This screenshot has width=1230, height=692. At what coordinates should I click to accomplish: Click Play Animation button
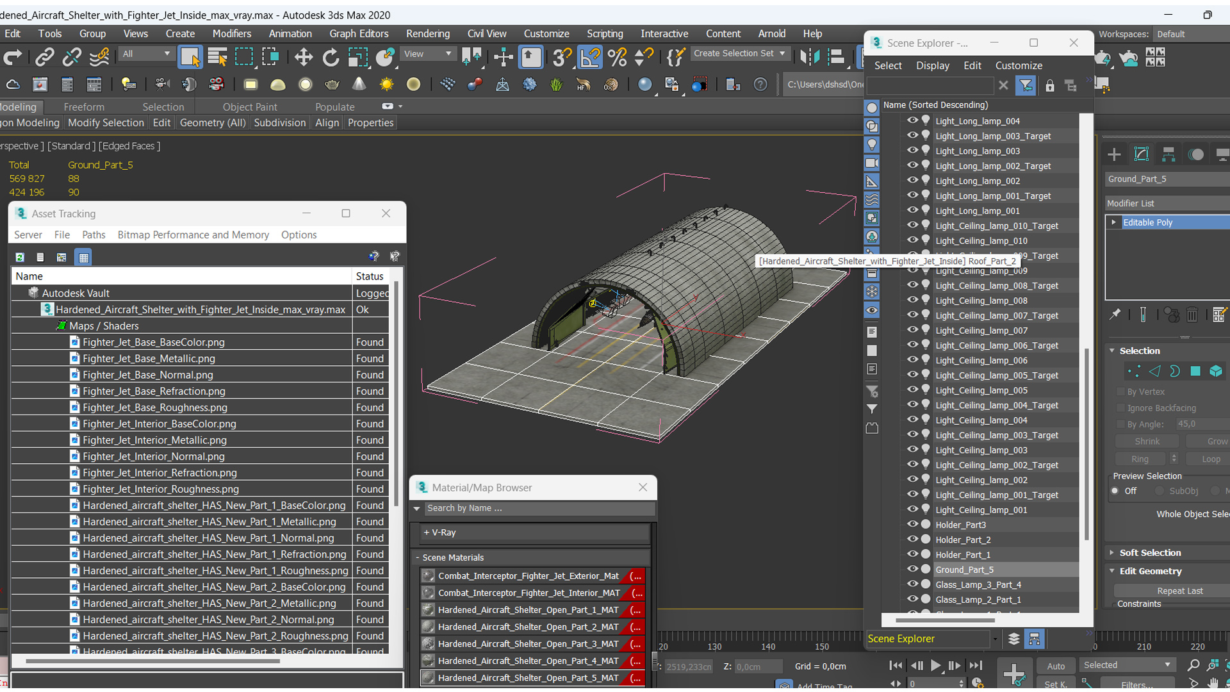pyautogui.click(x=935, y=666)
